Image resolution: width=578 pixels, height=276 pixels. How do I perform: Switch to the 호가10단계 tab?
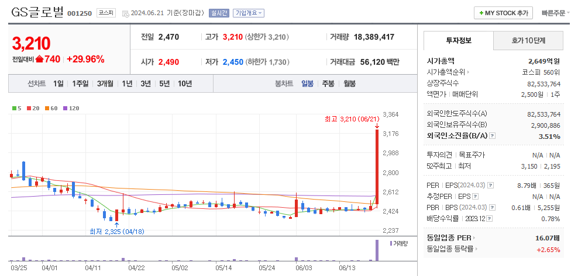click(x=528, y=40)
